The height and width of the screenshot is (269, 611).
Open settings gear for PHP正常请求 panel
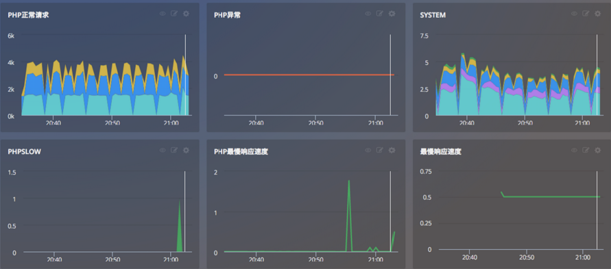186,14
